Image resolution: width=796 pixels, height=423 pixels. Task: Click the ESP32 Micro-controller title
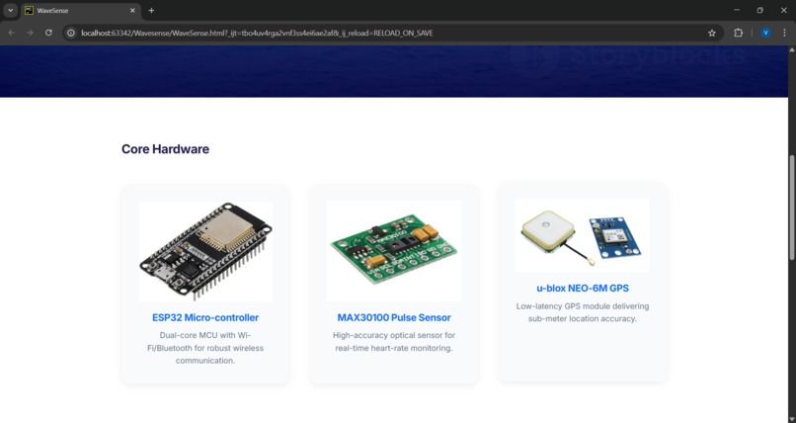point(205,317)
